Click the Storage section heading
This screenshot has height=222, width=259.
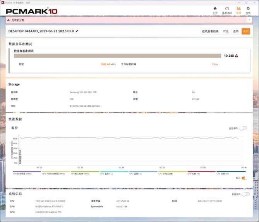click(x=14, y=84)
